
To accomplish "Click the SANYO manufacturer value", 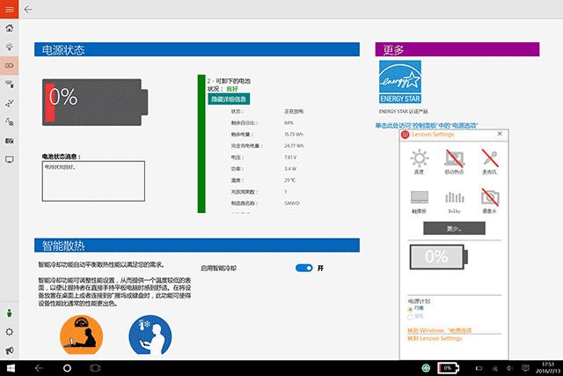I will 291,203.
